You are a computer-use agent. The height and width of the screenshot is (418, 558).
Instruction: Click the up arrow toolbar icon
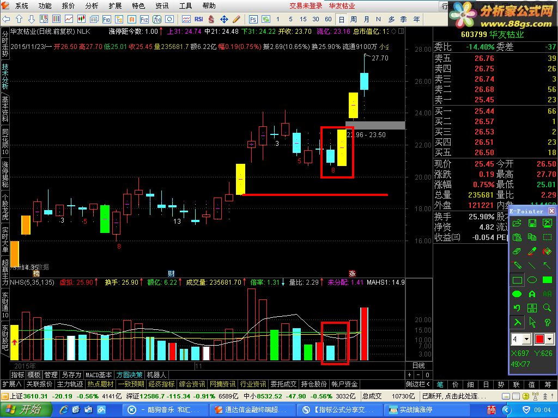click(x=19, y=19)
